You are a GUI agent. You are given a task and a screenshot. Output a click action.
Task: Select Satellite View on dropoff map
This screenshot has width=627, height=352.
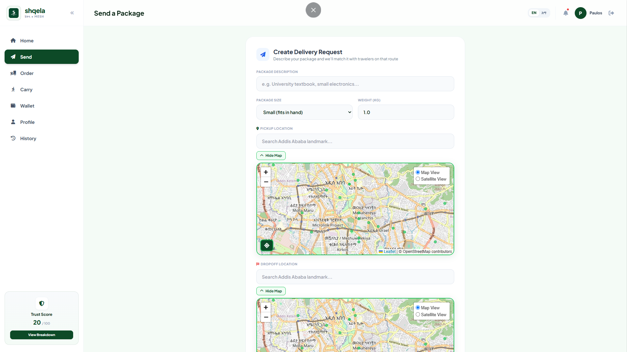tap(418, 315)
